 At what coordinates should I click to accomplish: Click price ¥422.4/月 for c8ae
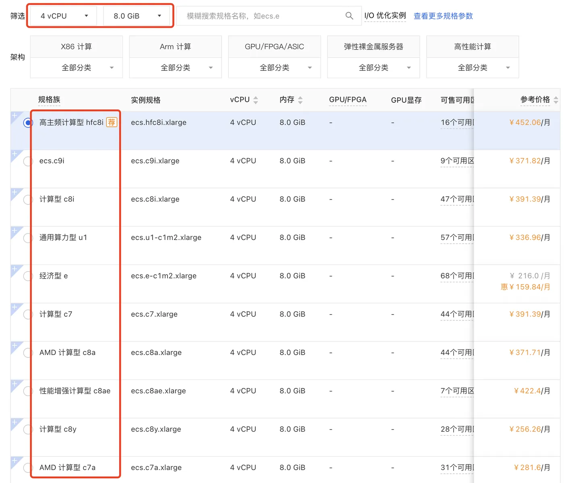point(532,391)
